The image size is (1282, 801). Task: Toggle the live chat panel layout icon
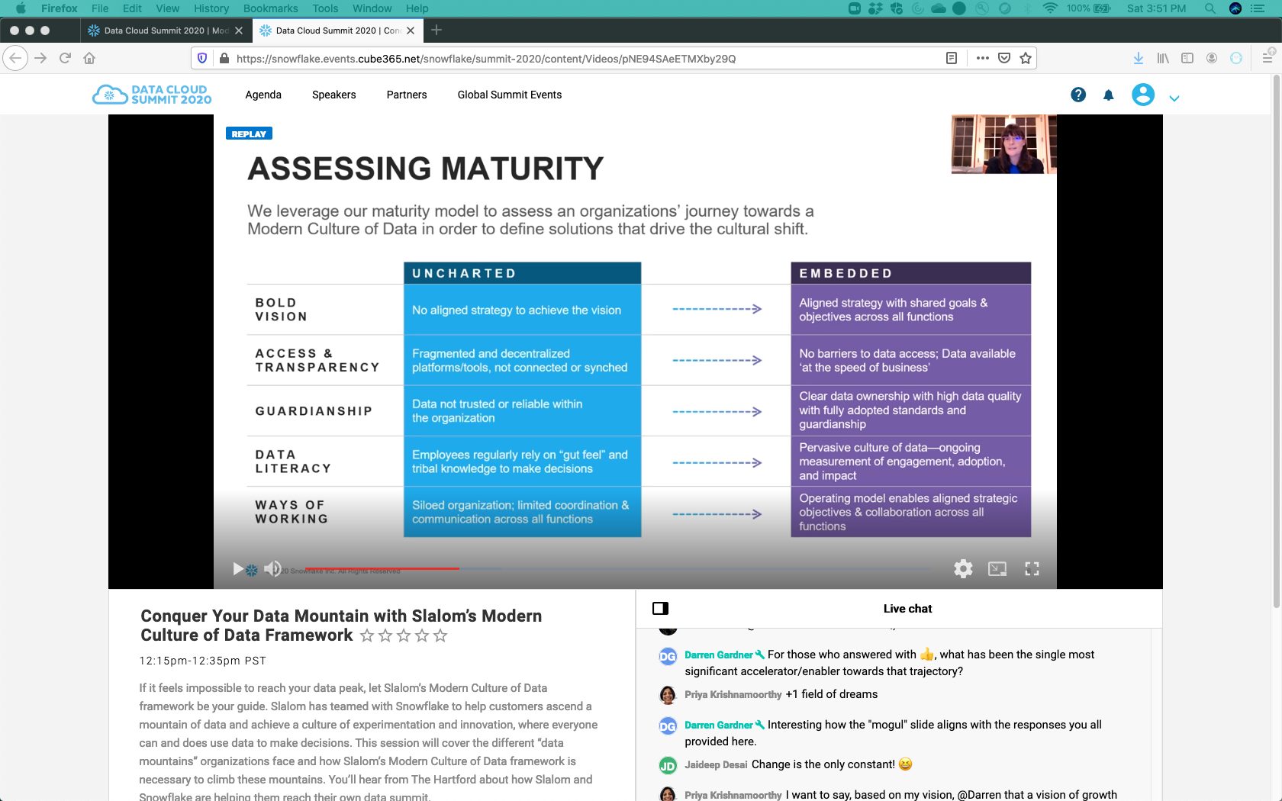661,608
